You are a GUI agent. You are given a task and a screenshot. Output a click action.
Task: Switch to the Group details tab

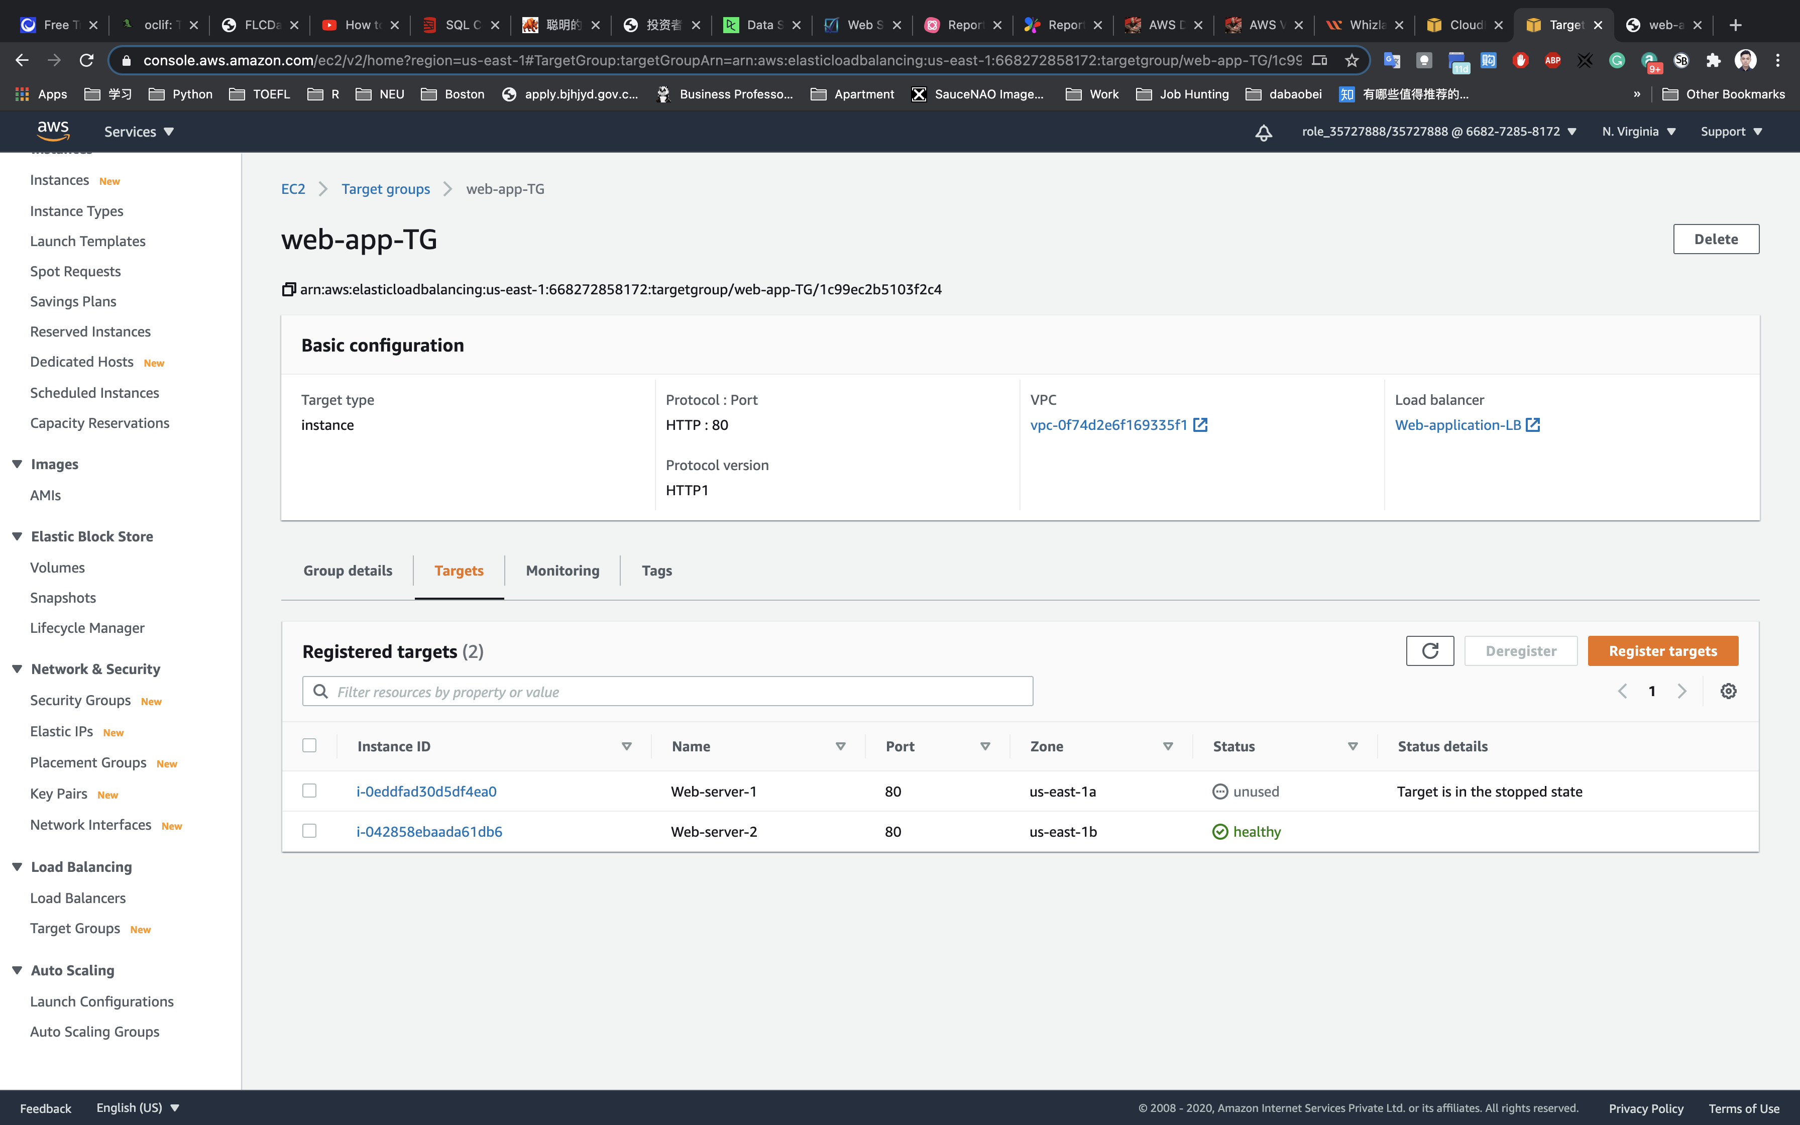click(x=348, y=571)
